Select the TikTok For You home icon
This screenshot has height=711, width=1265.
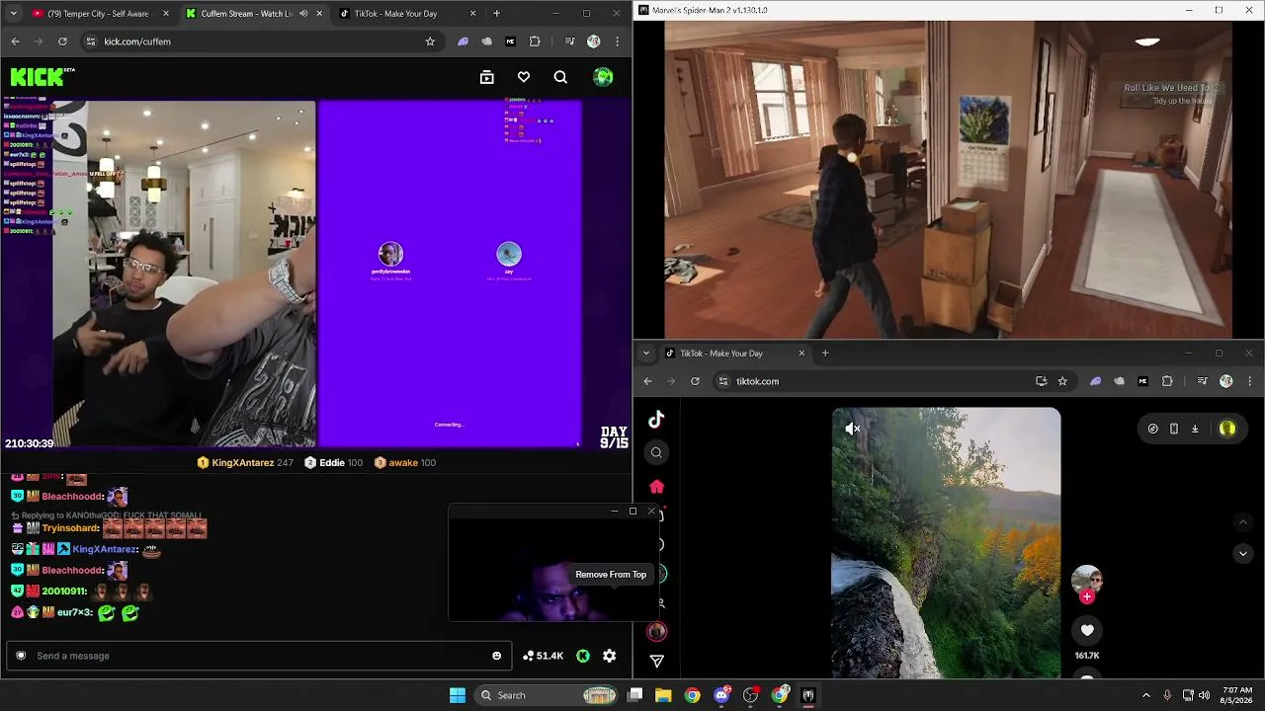click(656, 486)
